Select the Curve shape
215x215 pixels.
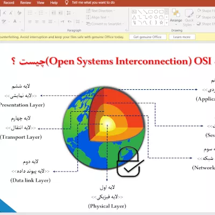[145, 23]
